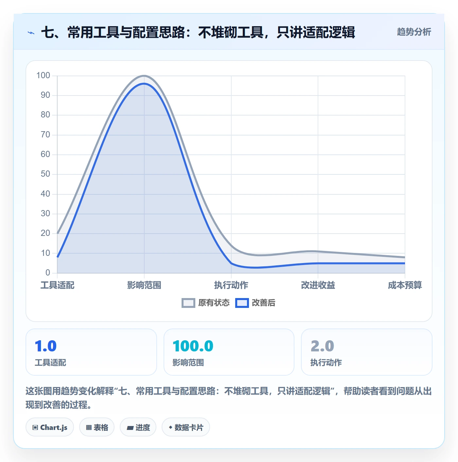
Task: Click the 影响范围 x-axis label
Action: point(144,285)
